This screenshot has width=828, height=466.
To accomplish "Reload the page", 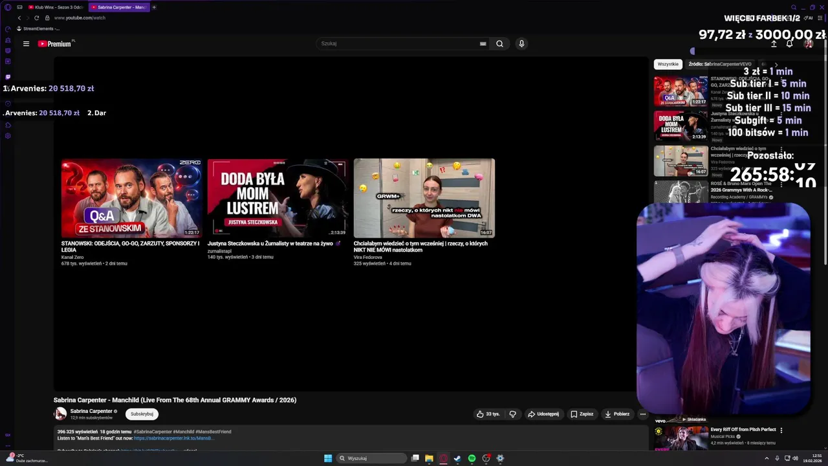I will tap(36, 18).
